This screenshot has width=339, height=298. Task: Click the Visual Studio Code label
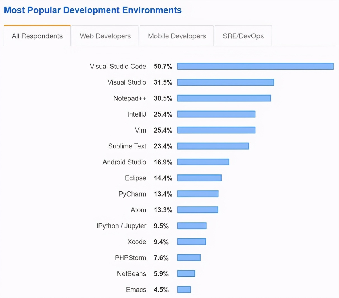pos(118,66)
